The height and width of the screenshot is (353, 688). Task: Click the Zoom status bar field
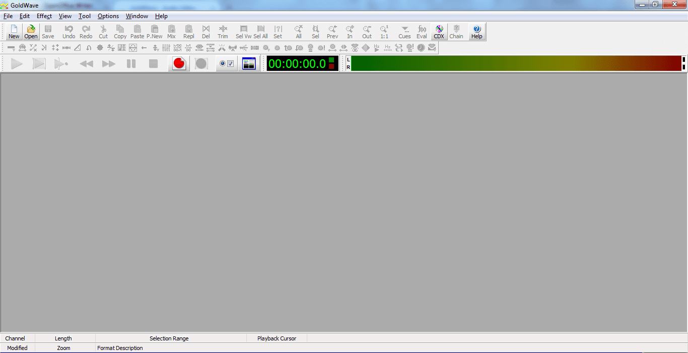[65, 348]
